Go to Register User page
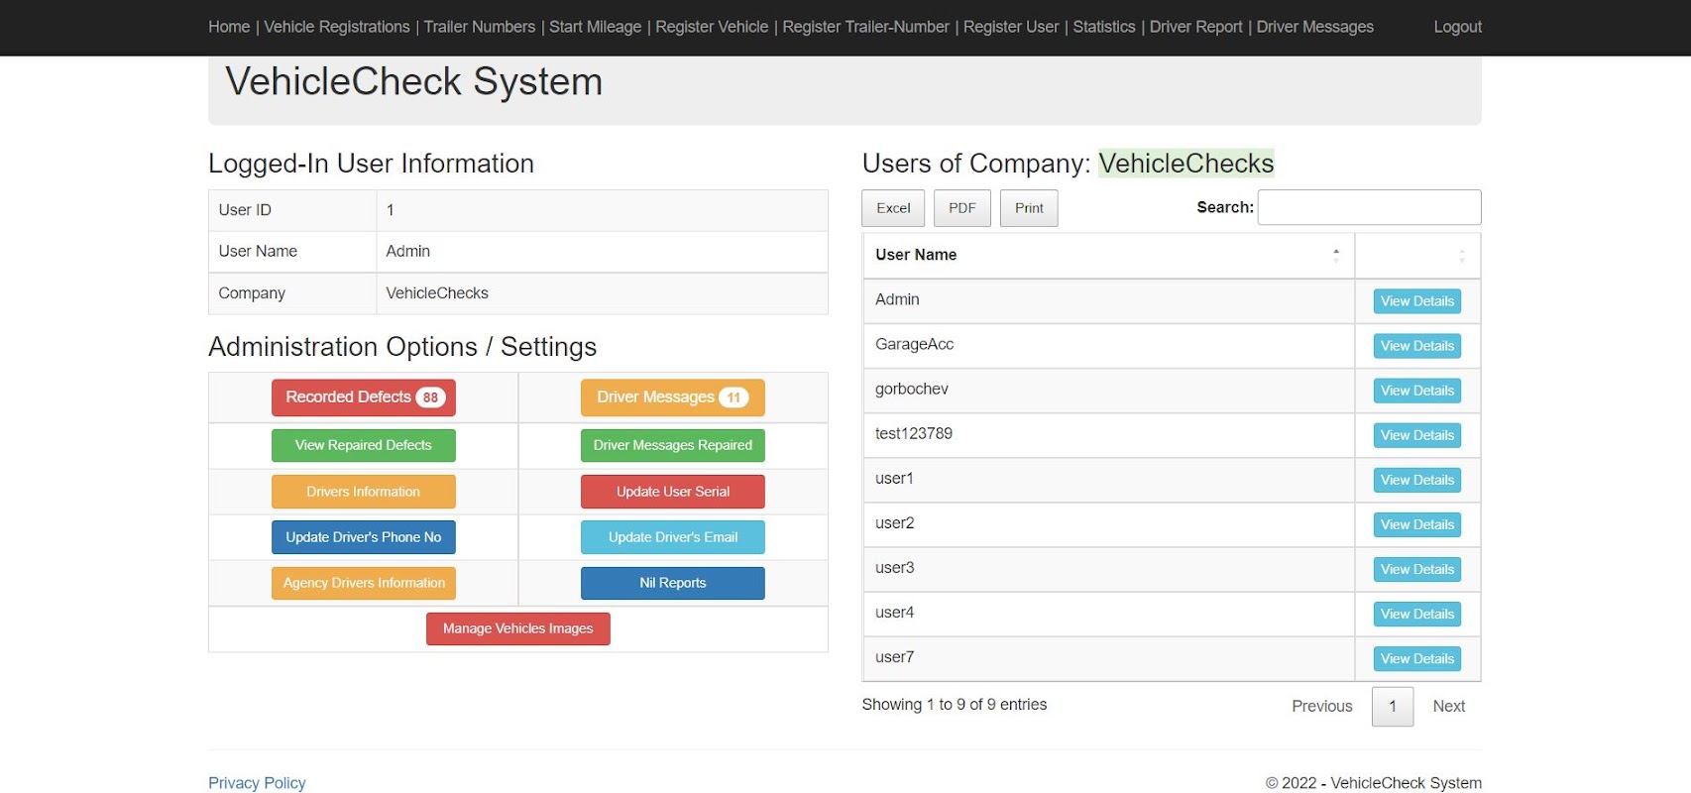The height and width of the screenshot is (793, 1691). 1011,27
